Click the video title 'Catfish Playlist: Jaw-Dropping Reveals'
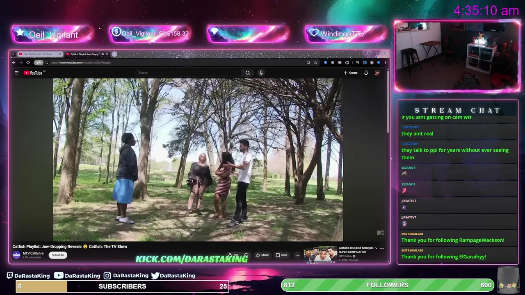Image resolution: width=525 pixels, height=295 pixels. tap(70, 247)
